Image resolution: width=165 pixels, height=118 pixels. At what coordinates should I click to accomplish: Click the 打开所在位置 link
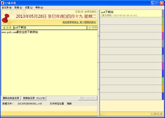57,104
